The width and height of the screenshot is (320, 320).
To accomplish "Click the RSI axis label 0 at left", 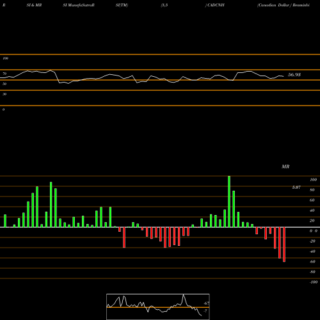I will pyautogui.click(x=3, y=109).
